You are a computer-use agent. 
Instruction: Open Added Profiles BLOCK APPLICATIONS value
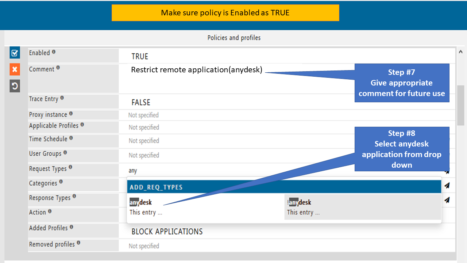click(167, 232)
